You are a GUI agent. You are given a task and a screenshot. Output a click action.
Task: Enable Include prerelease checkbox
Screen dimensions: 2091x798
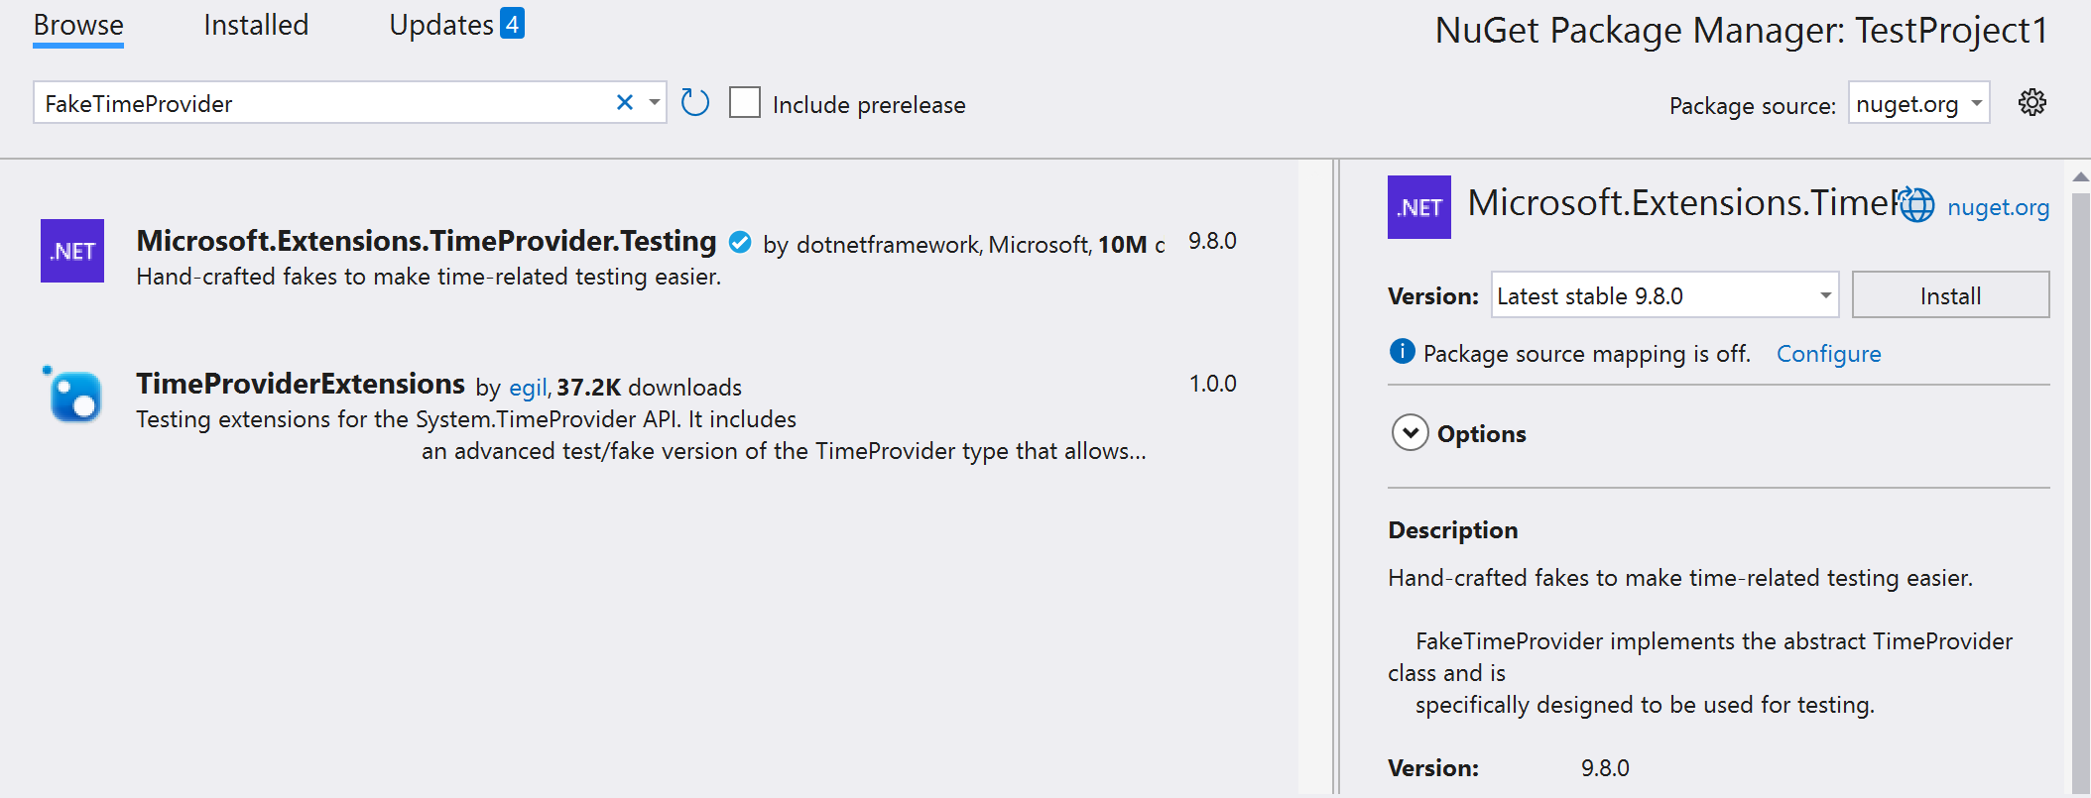click(745, 102)
